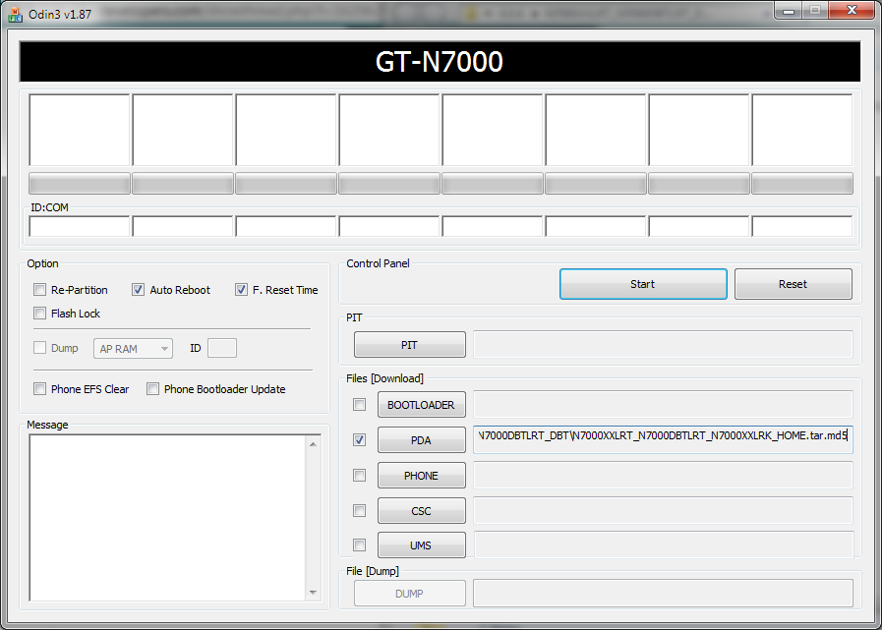Click the BOOTLOADER file path field
This screenshot has width=882, height=630.
pyautogui.click(x=663, y=404)
